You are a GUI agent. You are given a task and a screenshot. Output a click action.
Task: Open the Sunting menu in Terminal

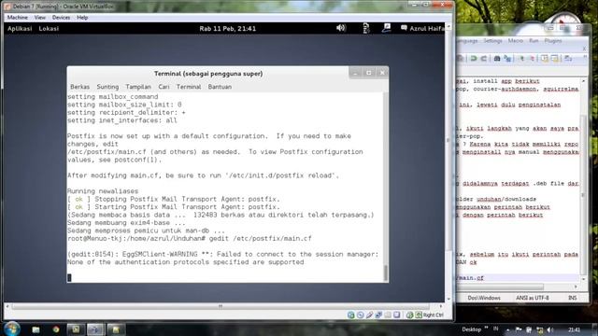(107, 87)
